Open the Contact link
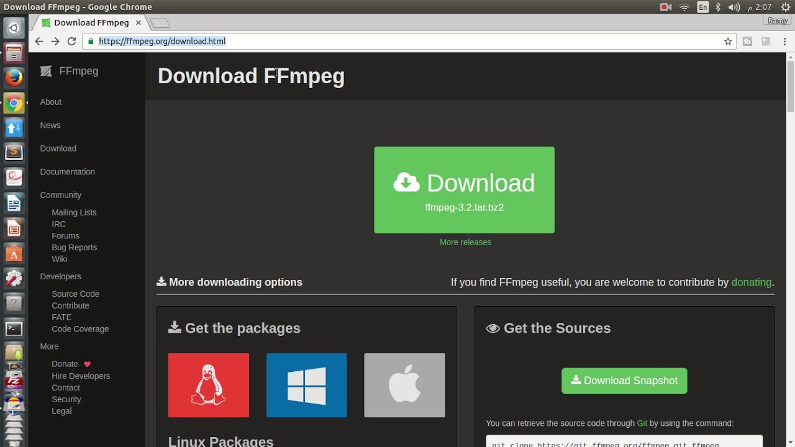 [66, 387]
